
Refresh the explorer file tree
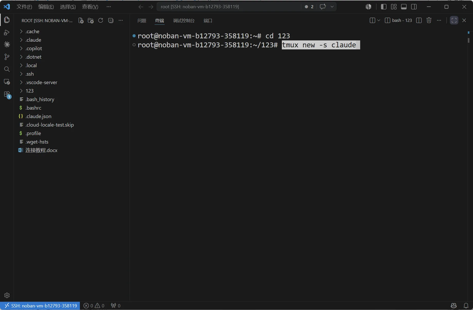101,20
